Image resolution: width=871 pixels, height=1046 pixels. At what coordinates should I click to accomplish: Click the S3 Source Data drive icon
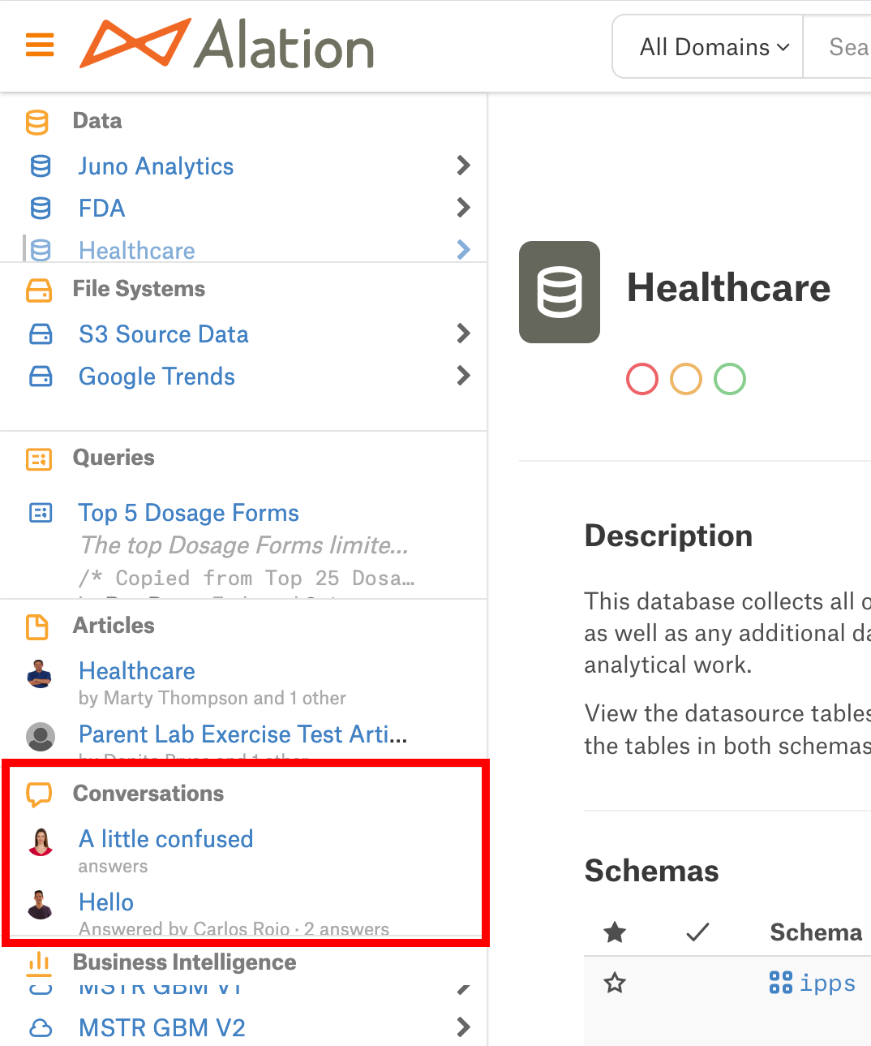(41, 334)
